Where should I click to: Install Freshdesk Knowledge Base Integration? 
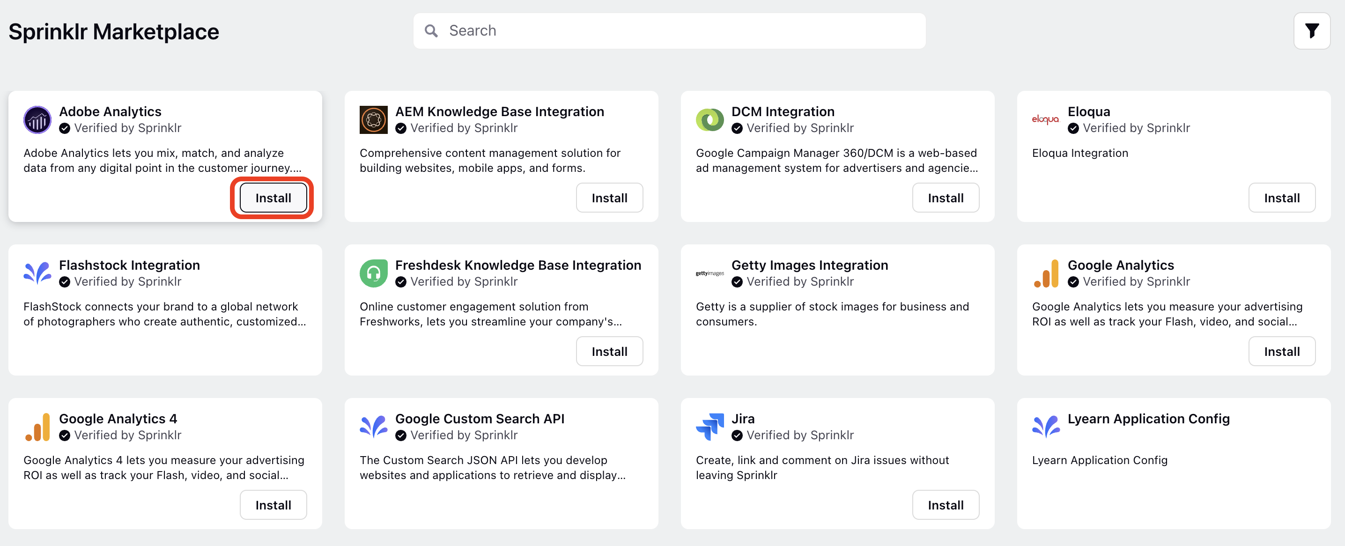click(x=609, y=351)
